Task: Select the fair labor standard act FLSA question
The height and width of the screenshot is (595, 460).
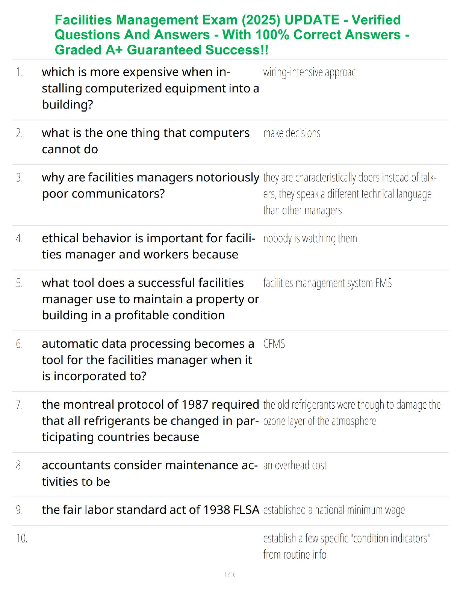Action: [x=150, y=510]
